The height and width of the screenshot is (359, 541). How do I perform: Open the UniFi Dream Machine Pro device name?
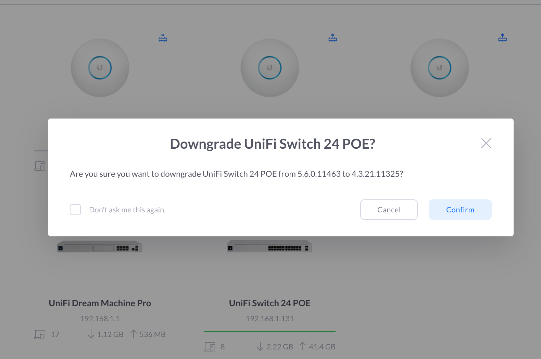point(100,303)
